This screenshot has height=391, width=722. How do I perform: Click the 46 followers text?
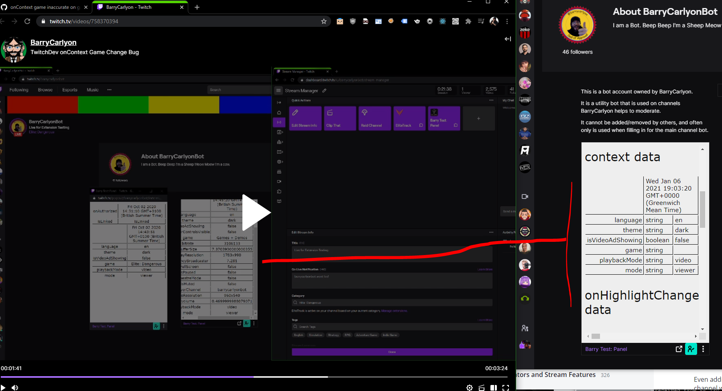[578, 52]
